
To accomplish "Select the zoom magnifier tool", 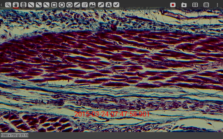I will (x=8, y=5).
